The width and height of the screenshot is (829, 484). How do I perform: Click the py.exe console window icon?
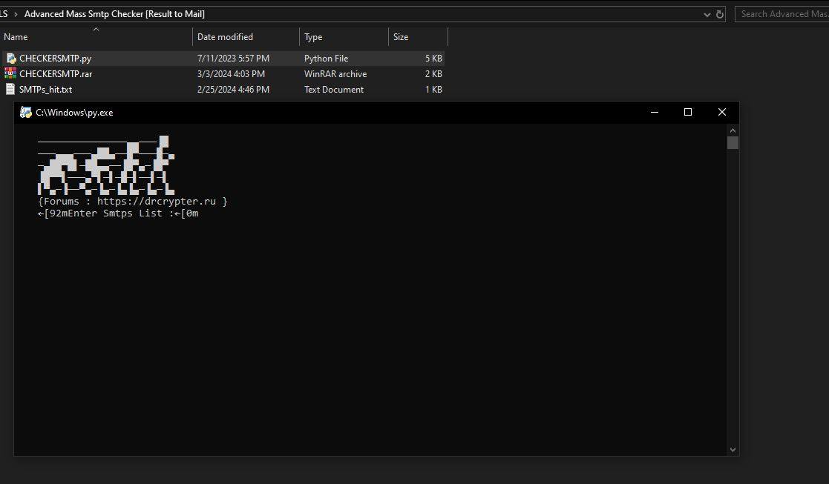tap(25, 113)
